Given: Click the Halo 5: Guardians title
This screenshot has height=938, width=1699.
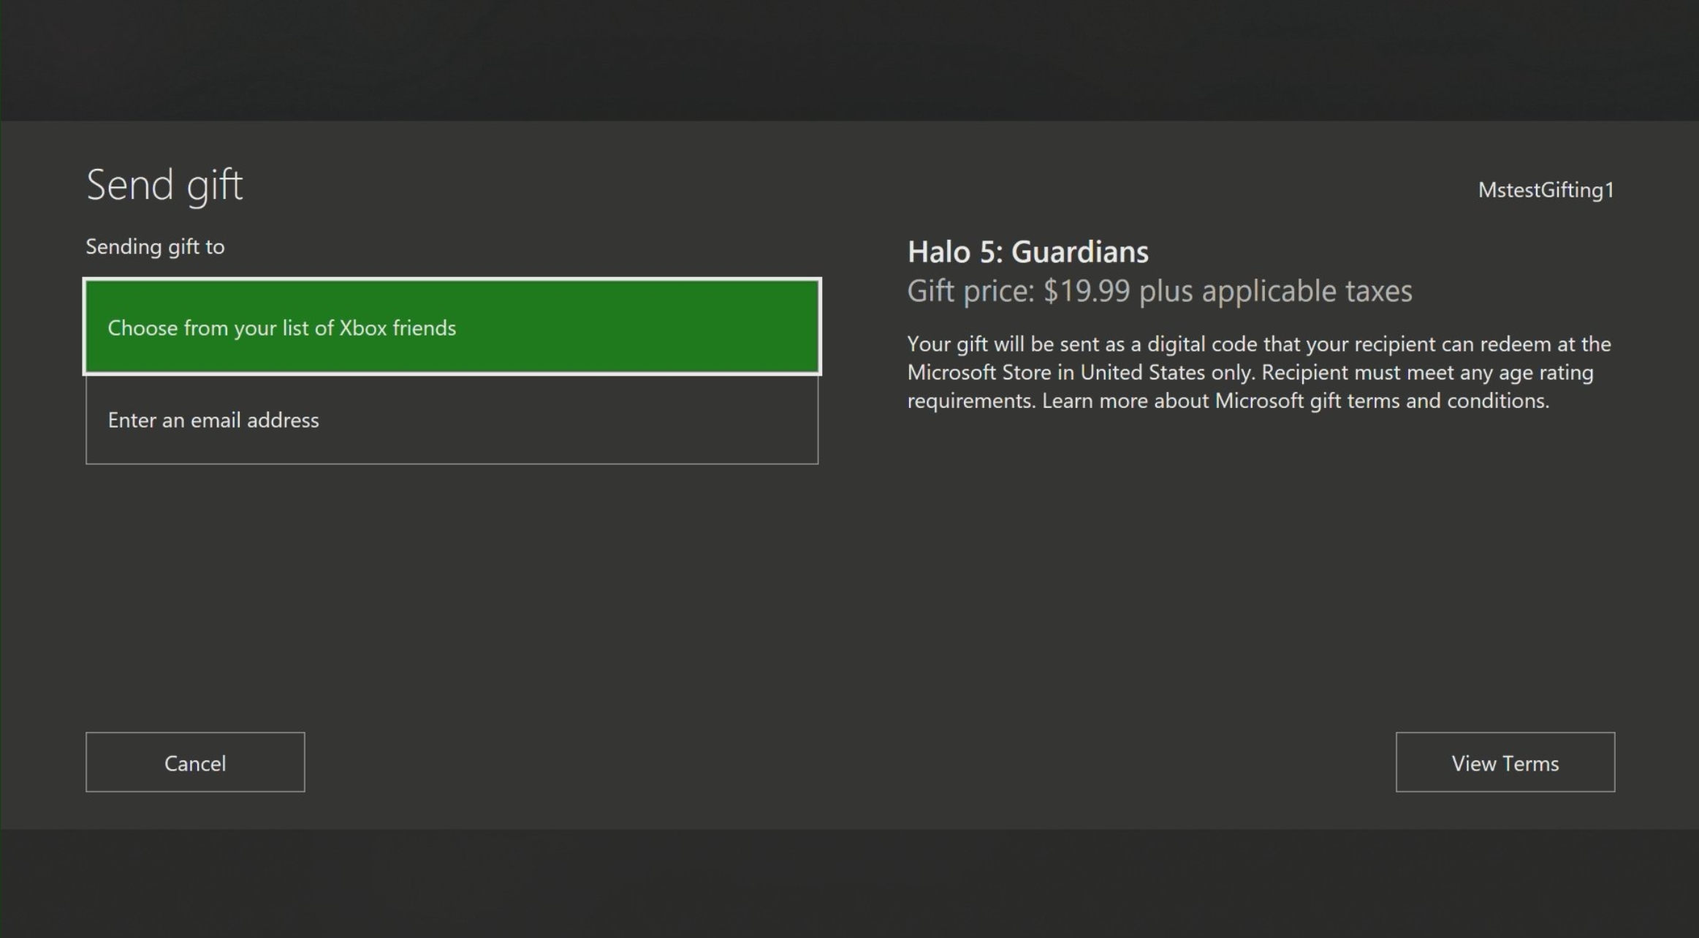Looking at the screenshot, I should click(x=1027, y=251).
